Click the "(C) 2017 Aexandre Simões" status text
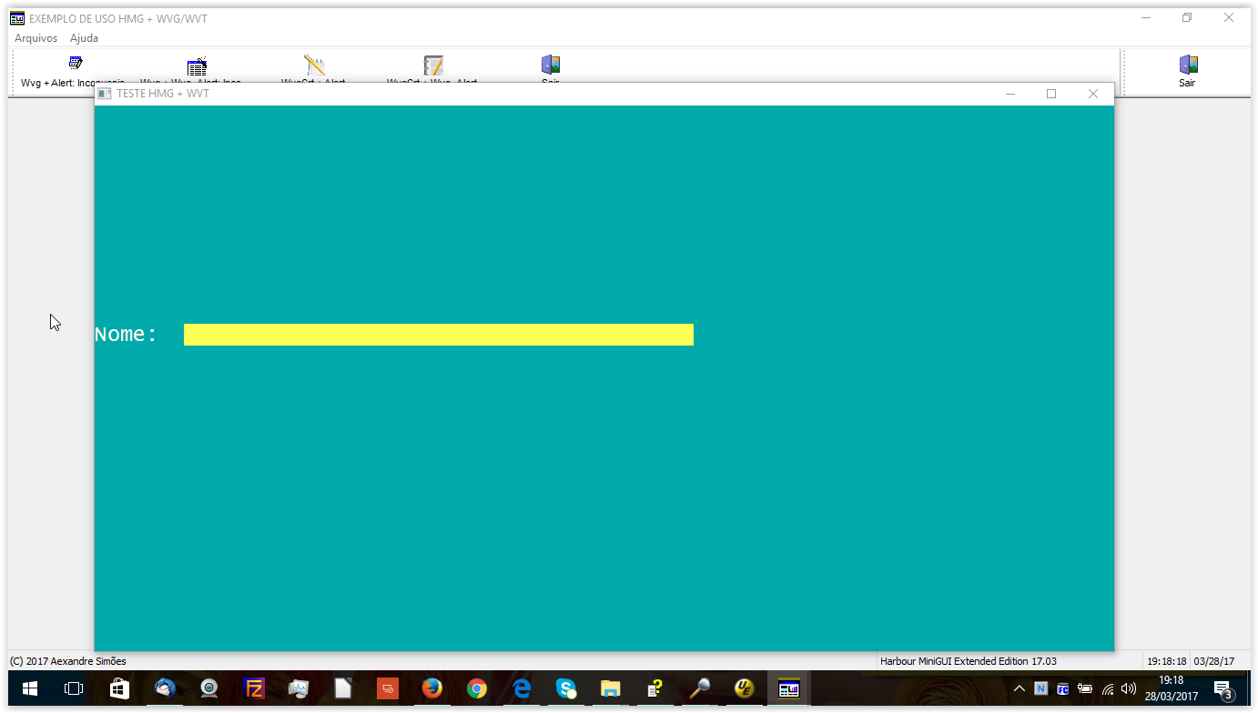Image resolution: width=1258 pixels, height=713 pixels. tap(68, 661)
